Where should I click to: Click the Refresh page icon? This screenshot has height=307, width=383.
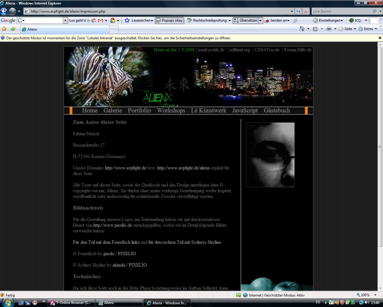point(298,11)
